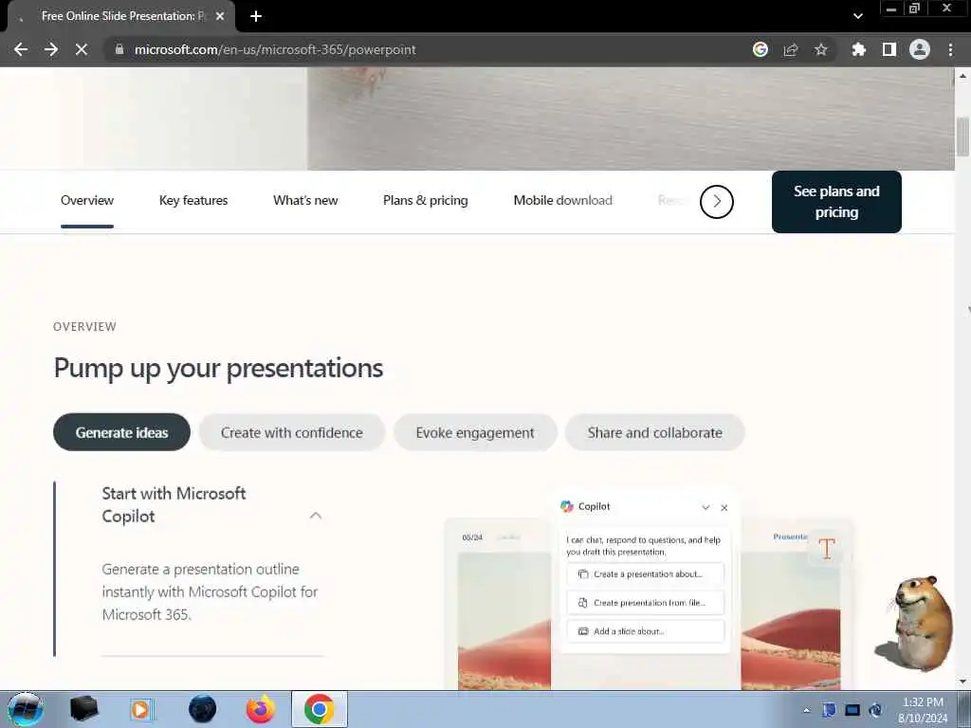Image resolution: width=971 pixels, height=728 pixels.
Task: Click the OVERVIEW label text
Action: 84,326
